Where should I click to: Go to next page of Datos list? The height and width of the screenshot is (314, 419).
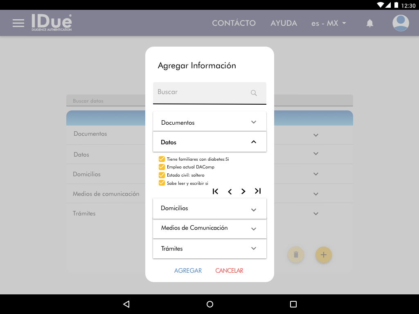click(x=243, y=191)
